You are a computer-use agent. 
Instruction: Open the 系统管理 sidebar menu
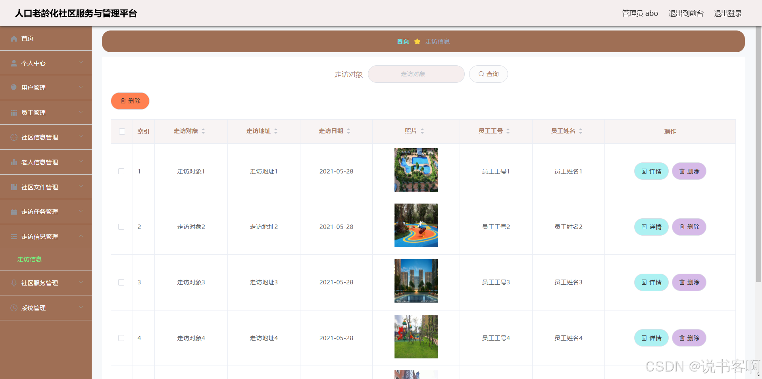46,308
